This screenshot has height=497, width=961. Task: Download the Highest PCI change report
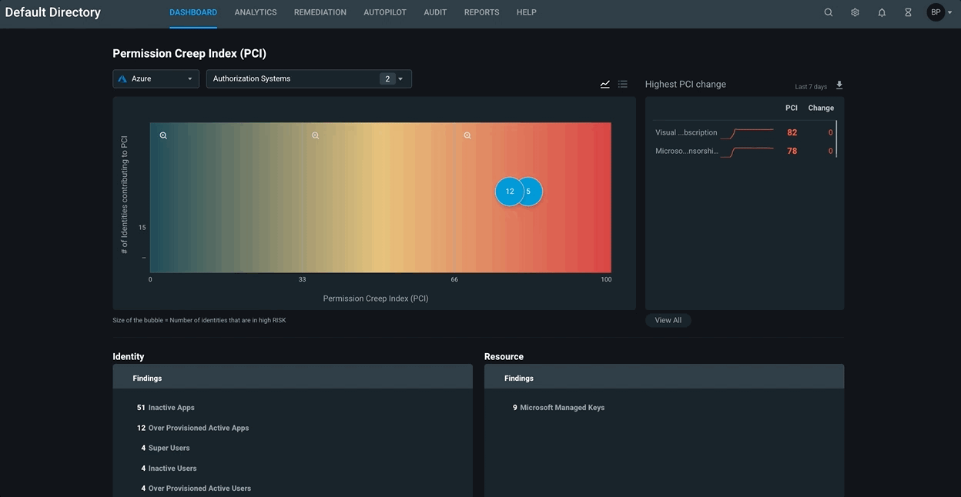(839, 85)
